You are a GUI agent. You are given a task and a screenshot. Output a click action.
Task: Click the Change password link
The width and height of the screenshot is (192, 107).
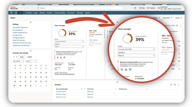[x=18, y=38]
